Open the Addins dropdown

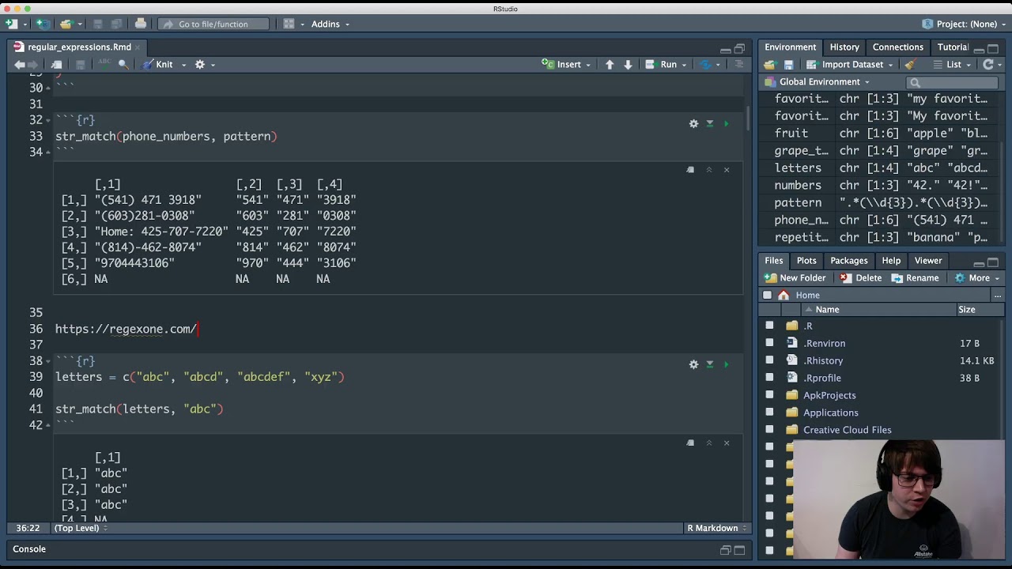(x=330, y=24)
